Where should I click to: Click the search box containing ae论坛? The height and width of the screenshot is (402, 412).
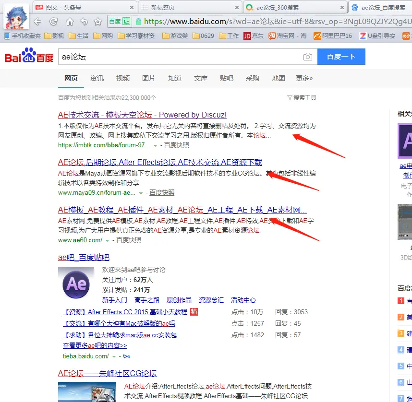click(x=180, y=57)
